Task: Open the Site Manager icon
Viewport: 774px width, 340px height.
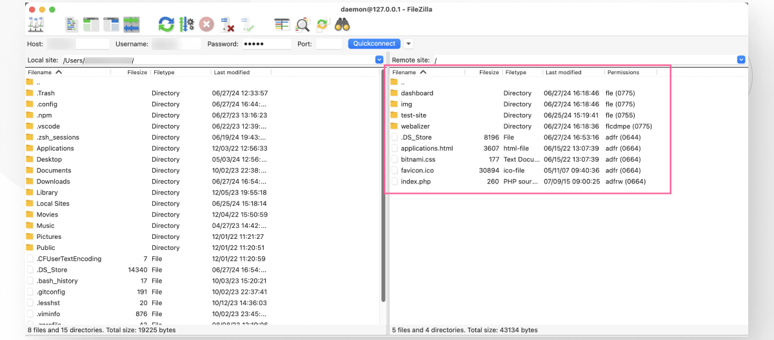Action: pyautogui.click(x=36, y=24)
